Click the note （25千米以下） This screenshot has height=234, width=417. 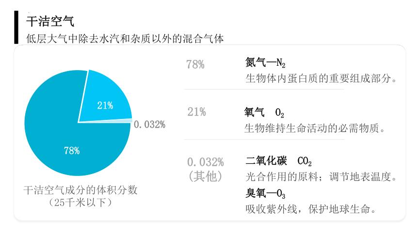coord(80,203)
